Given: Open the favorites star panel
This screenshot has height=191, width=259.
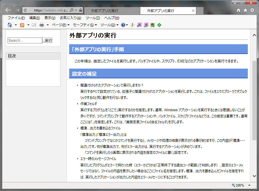Looking at the screenshot, I should (245, 10).
